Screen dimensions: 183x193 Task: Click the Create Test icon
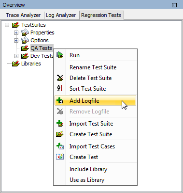tap(60, 157)
